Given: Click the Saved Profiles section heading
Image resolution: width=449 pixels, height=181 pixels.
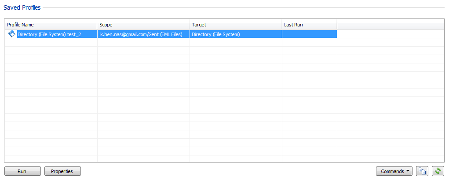Looking at the screenshot, I should click(22, 7).
